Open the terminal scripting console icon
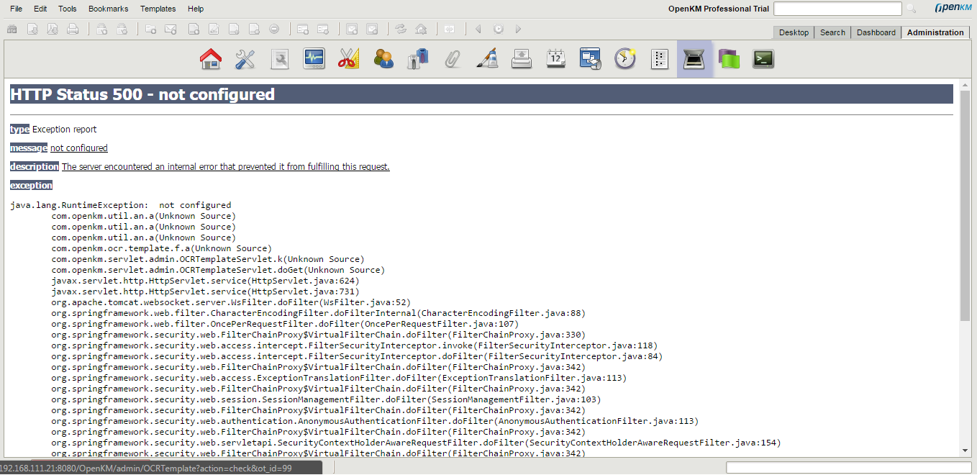 pyautogui.click(x=763, y=59)
